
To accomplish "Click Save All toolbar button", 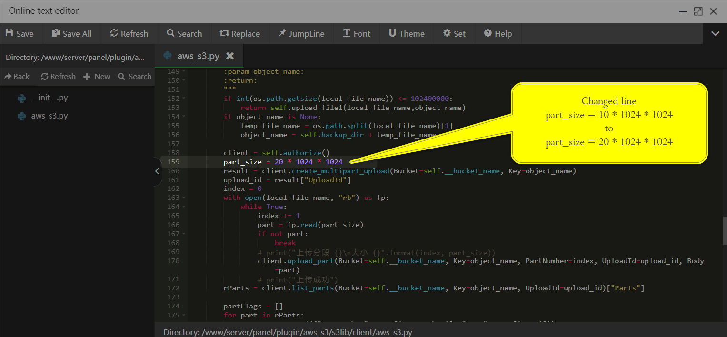I will (x=71, y=34).
